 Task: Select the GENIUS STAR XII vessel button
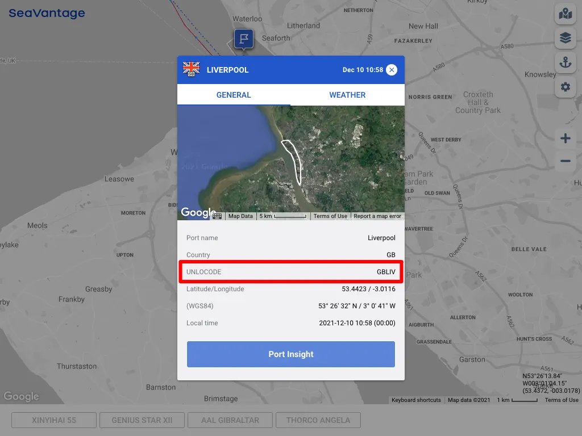click(142, 420)
